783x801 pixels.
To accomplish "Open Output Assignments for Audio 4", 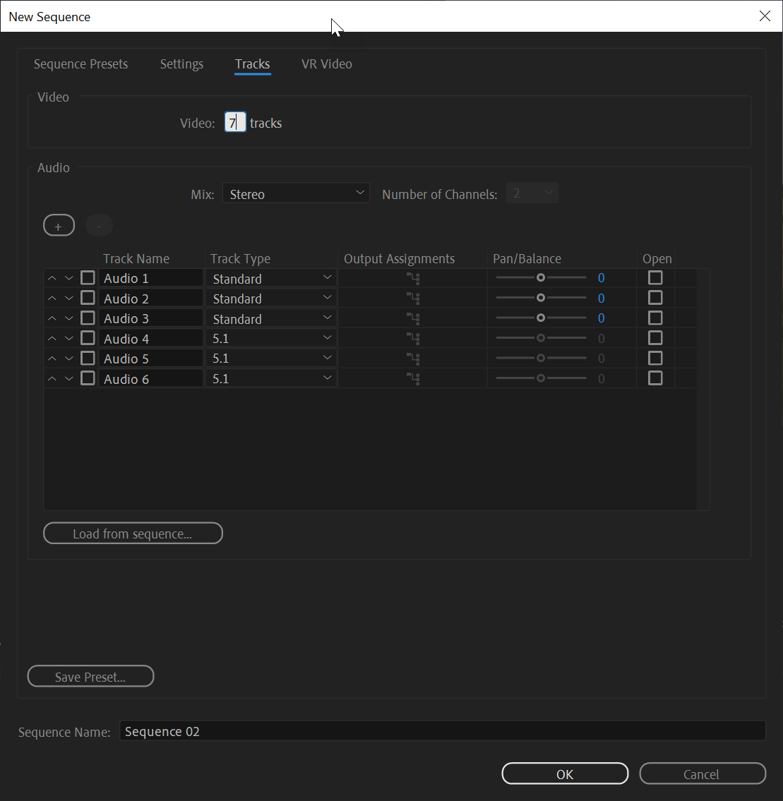I will (x=412, y=337).
